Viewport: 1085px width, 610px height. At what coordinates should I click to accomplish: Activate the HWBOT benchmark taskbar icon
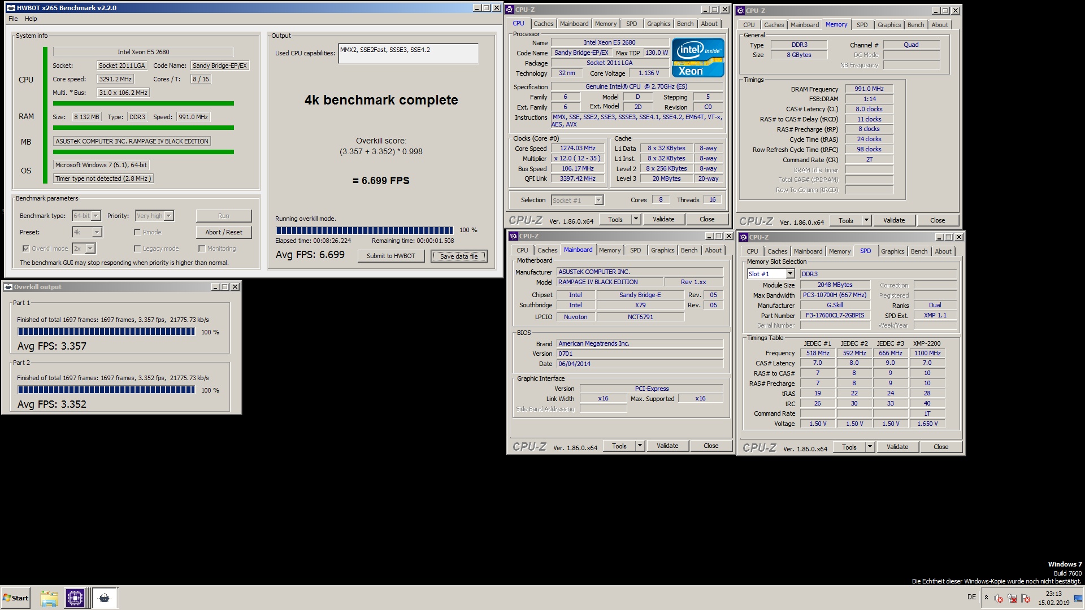pyautogui.click(x=105, y=598)
